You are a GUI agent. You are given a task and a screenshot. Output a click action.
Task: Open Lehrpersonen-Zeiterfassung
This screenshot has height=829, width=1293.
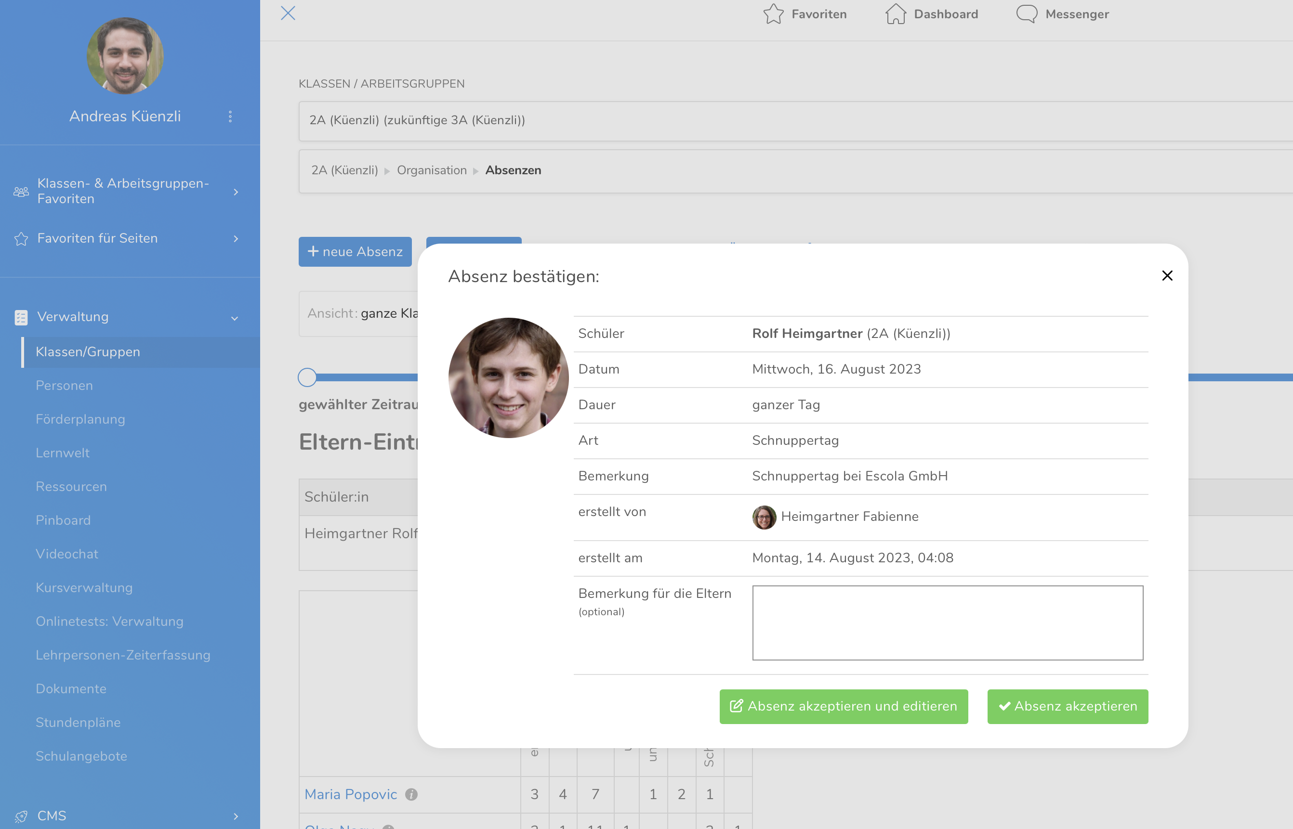pyautogui.click(x=123, y=655)
